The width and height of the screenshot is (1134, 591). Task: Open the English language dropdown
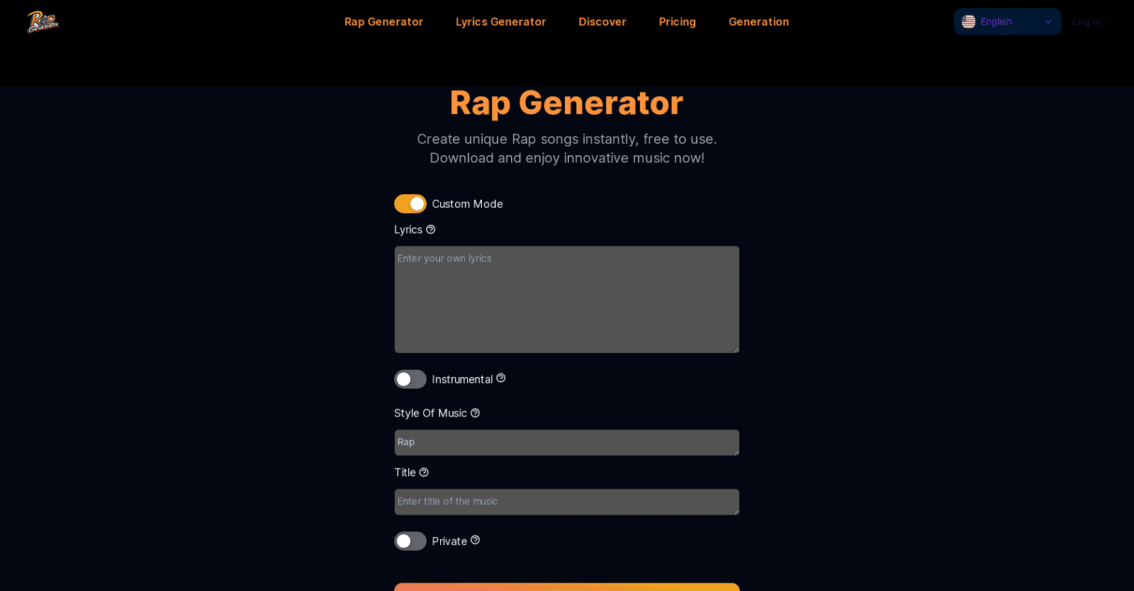click(1006, 21)
